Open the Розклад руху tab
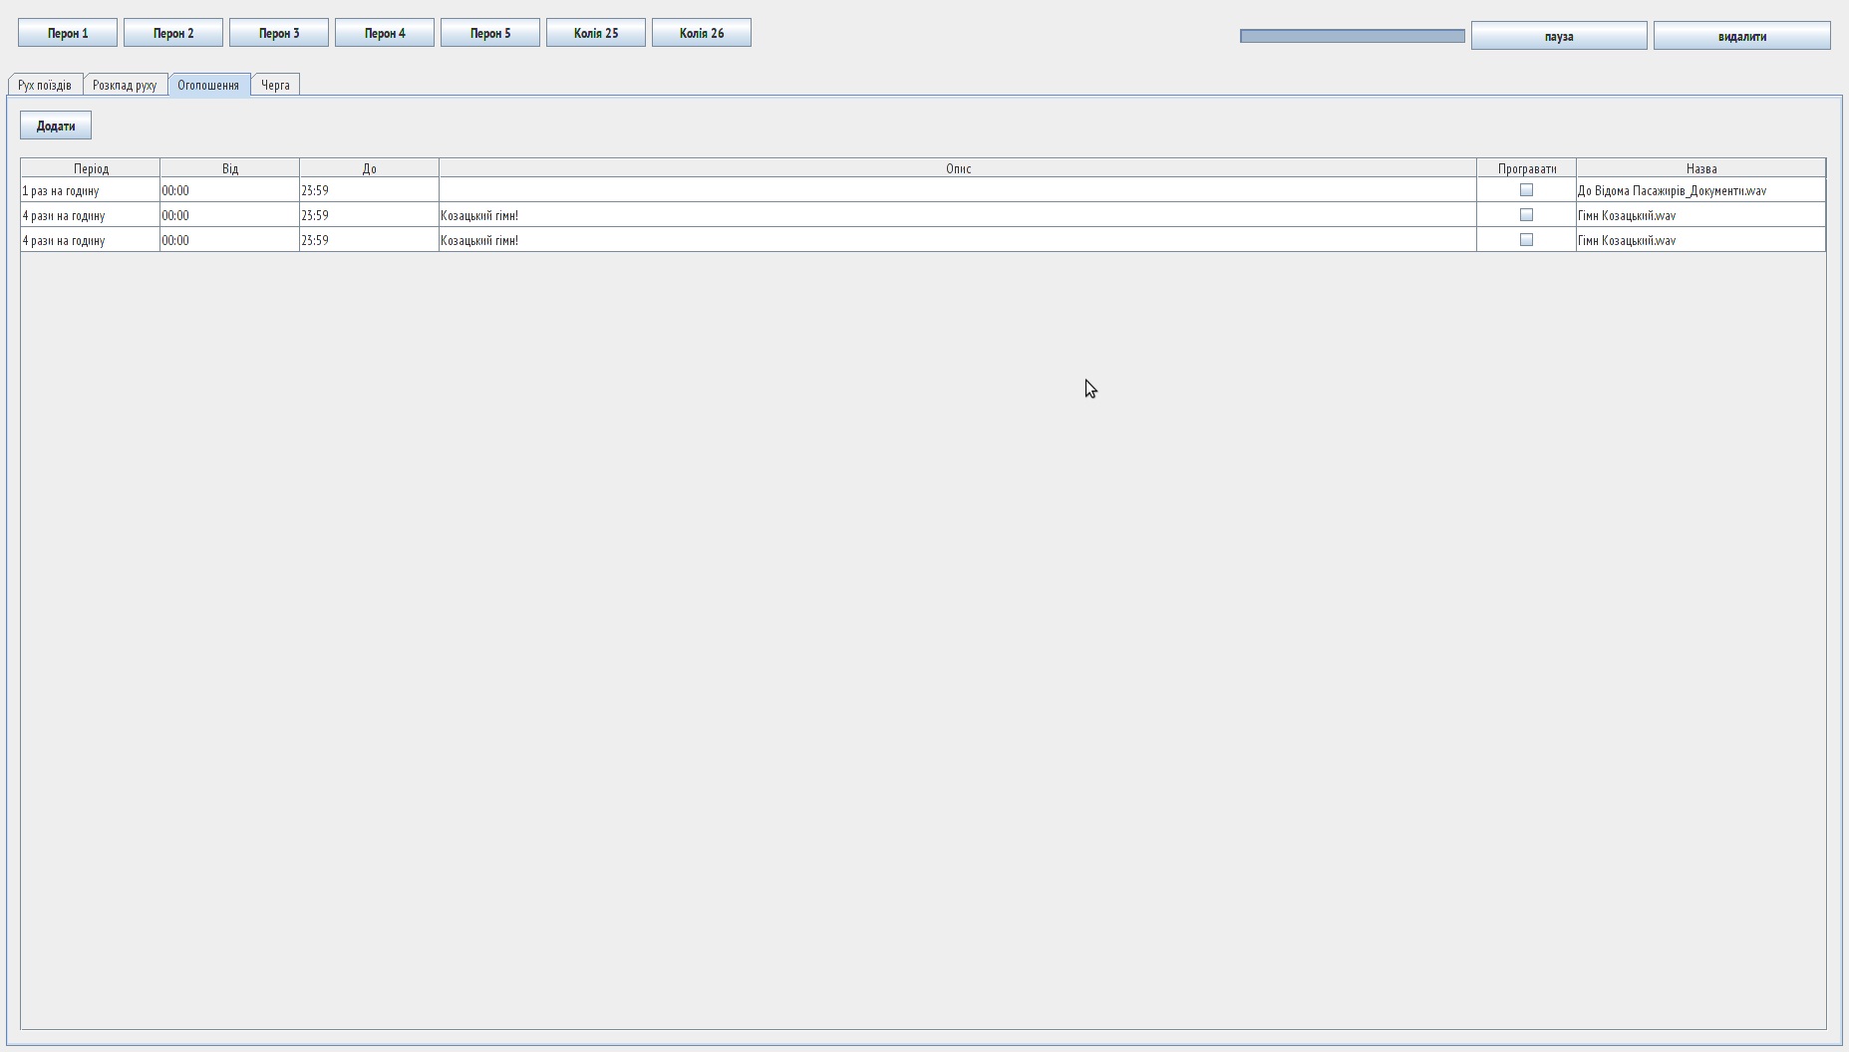The image size is (1849, 1052). point(125,85)
